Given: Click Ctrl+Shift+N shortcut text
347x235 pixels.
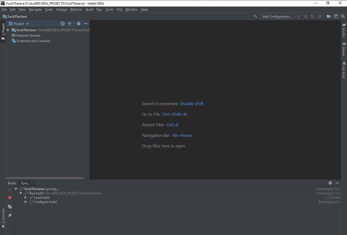Looking at the screenshot, I should pyautogui.click(x=174, y=114).
